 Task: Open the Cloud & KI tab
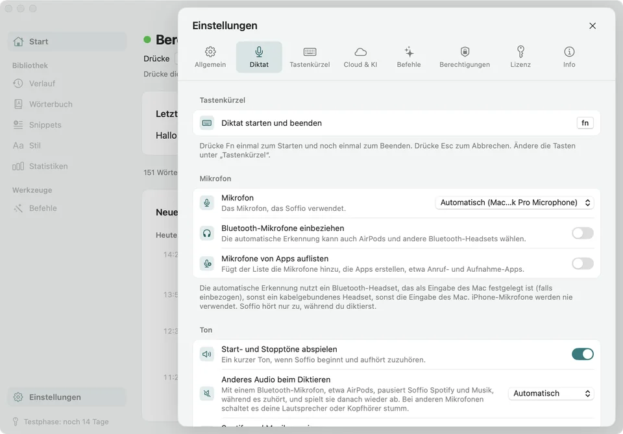pos(360,57)
